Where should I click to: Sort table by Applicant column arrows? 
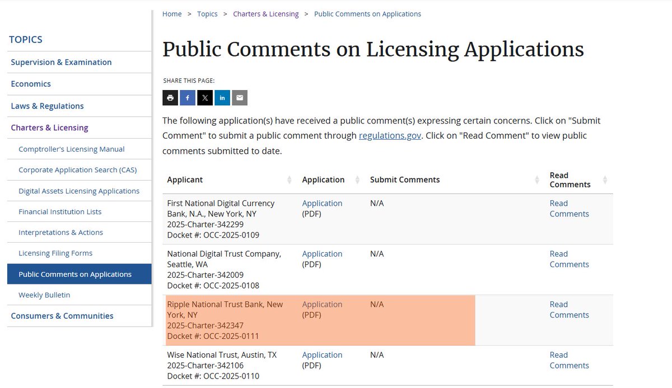tap(290, 180)
